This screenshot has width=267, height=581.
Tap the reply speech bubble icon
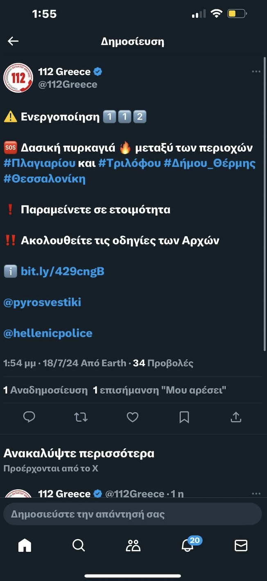[x=29, y=417]
